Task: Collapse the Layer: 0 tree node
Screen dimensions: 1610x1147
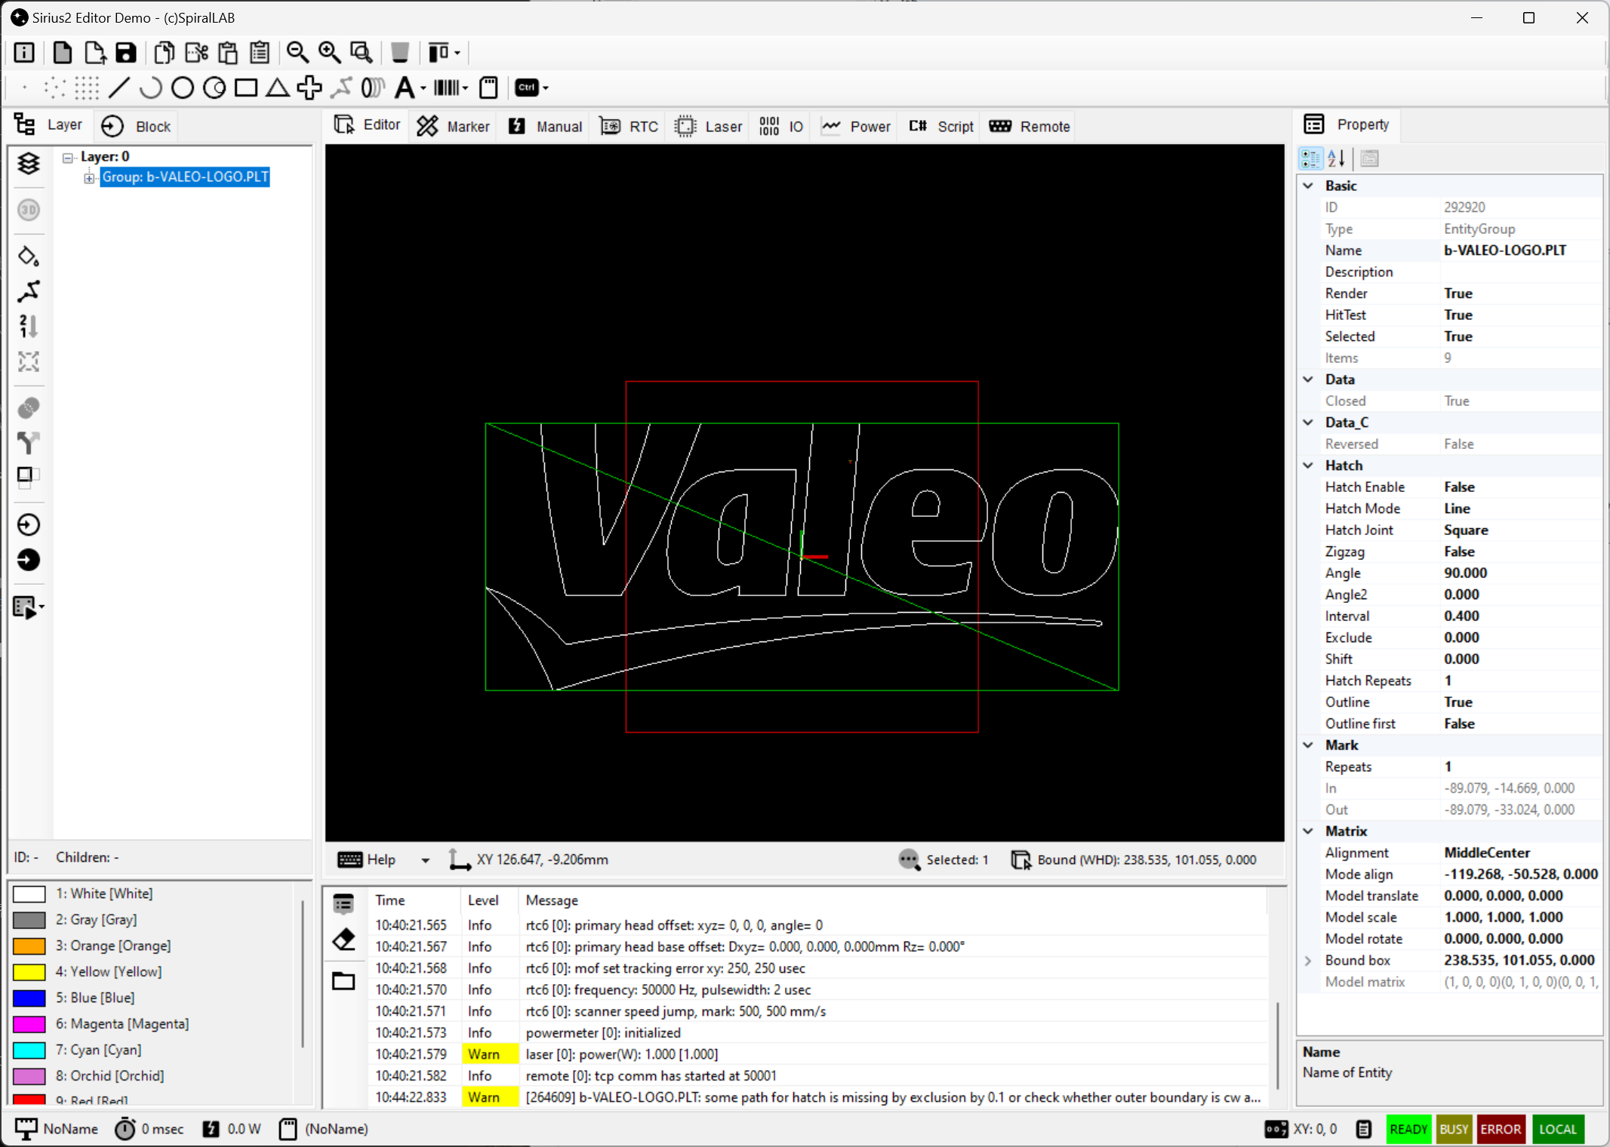Action: pos(68,157)
